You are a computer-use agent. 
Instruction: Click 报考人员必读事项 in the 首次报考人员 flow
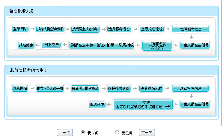[50, 29]
